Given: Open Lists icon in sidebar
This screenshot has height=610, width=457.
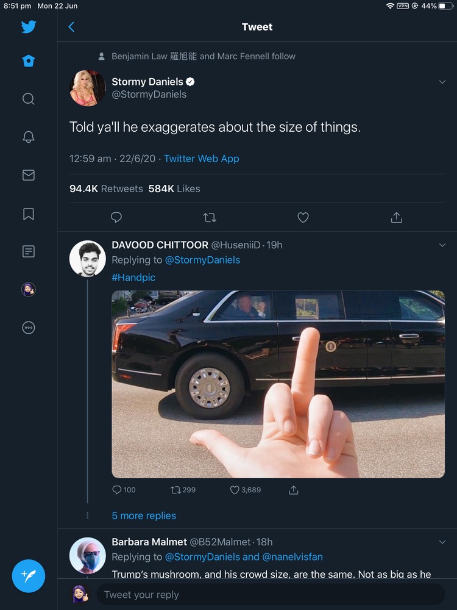Looking at the screenshot, I should [x=29, y=251].
